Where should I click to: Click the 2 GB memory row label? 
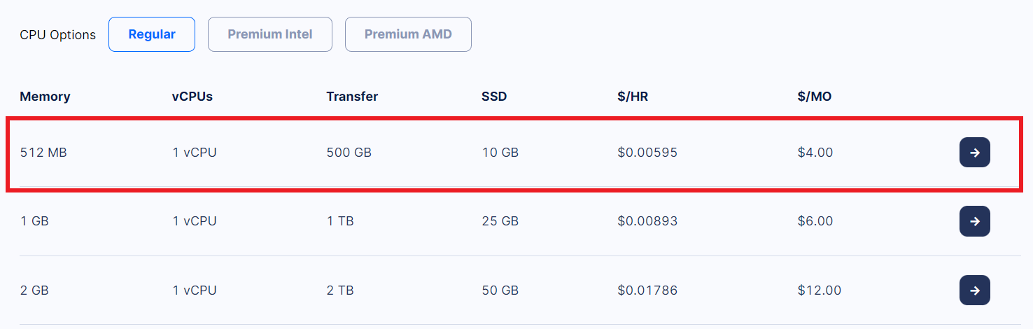[x=34, y=290]
